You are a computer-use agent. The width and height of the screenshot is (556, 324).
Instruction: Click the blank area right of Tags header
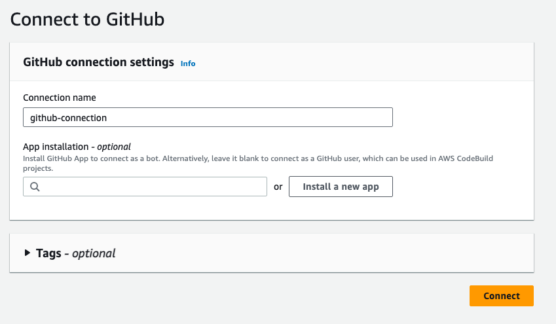click(x=327, y=253)
